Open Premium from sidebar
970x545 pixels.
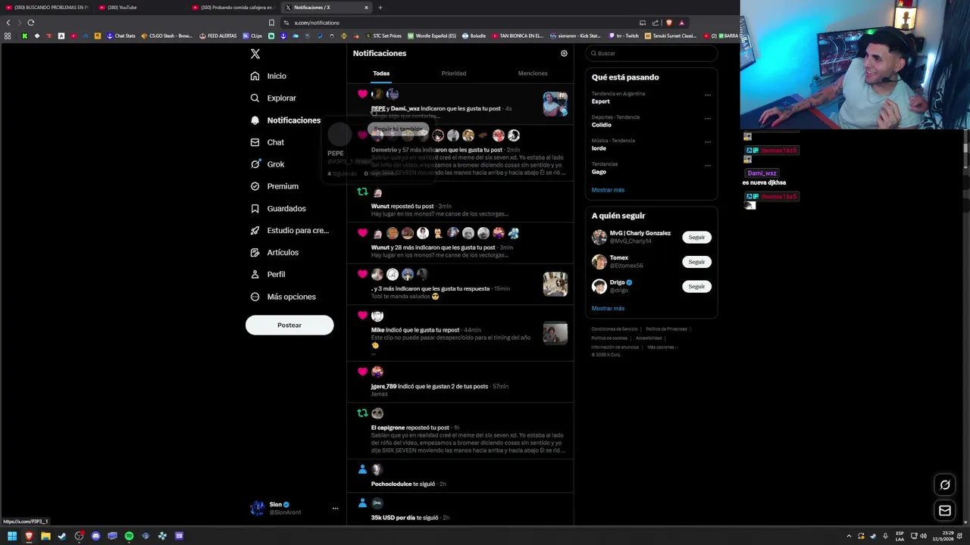click(274, 186)
